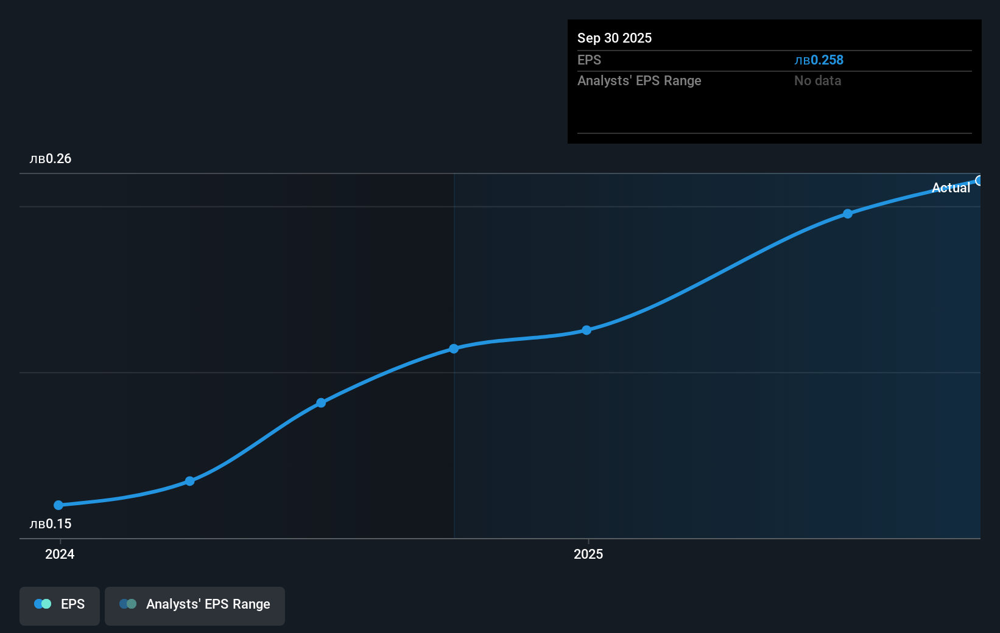Viewport: 1000px width, 633px height.
Task: Toggle the Analysts' EPS Range series visibility
Action: [195, 604]
